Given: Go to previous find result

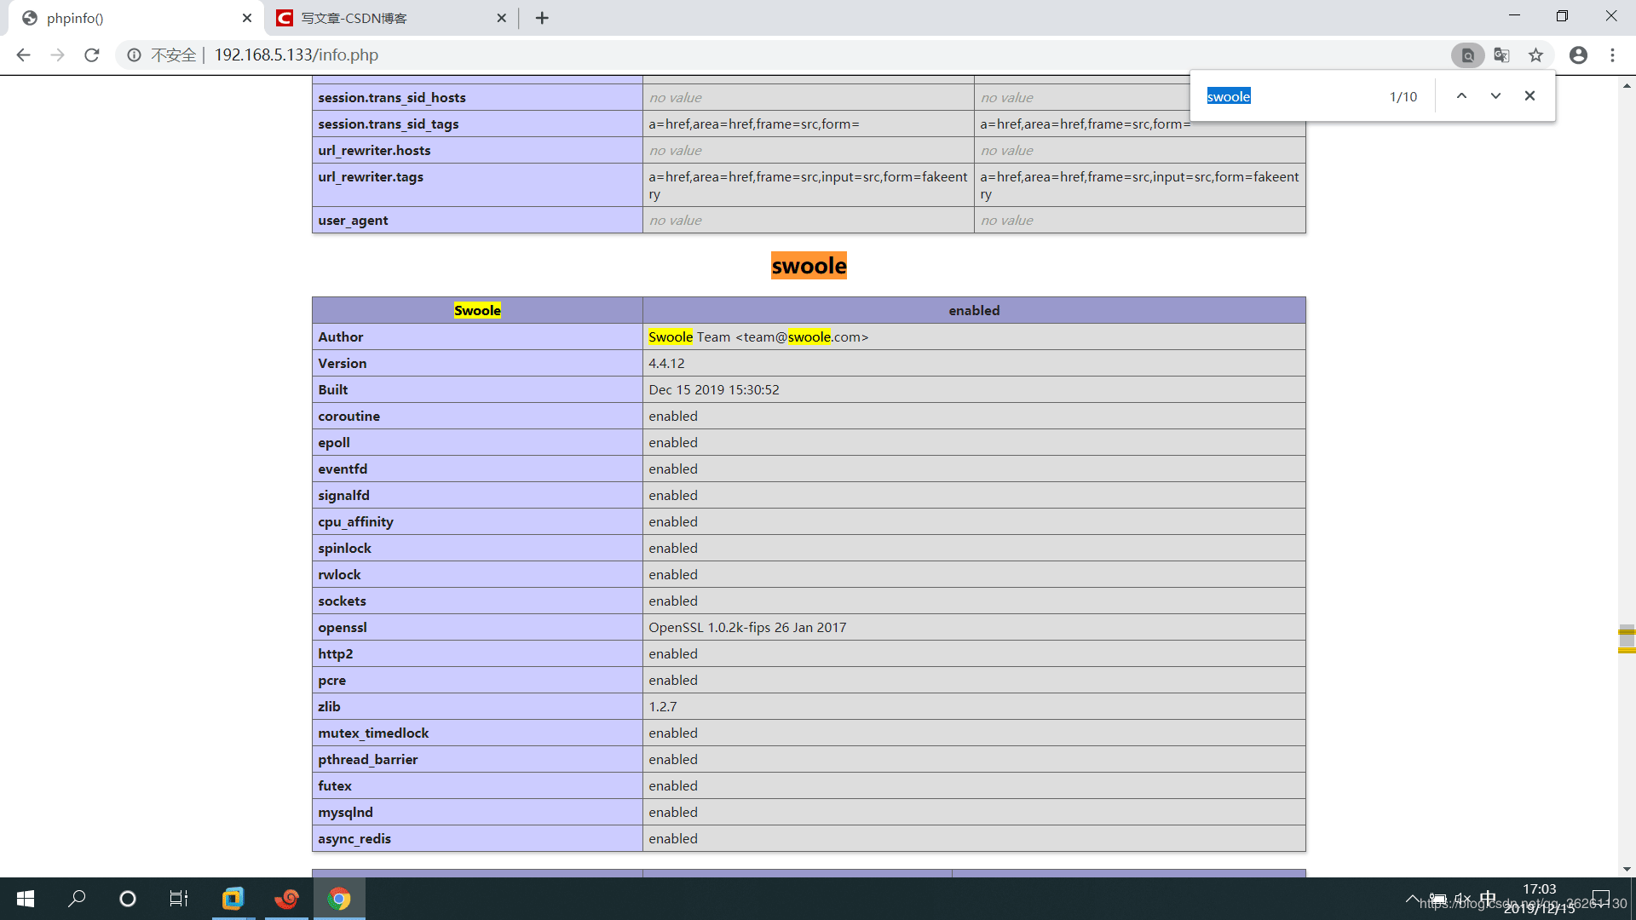Looking at the screenshot, I should [1461, 96].
